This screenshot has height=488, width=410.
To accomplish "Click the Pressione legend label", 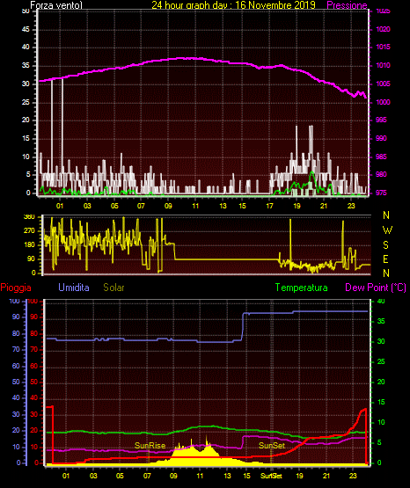I will (347, 5).
